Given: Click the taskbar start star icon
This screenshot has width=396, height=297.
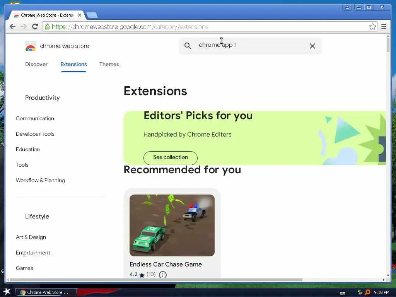Looking at the screenshot, I should (7, 292).
